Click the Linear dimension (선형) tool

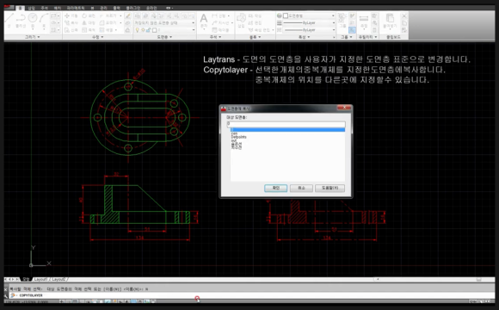(x=220, y=15)
